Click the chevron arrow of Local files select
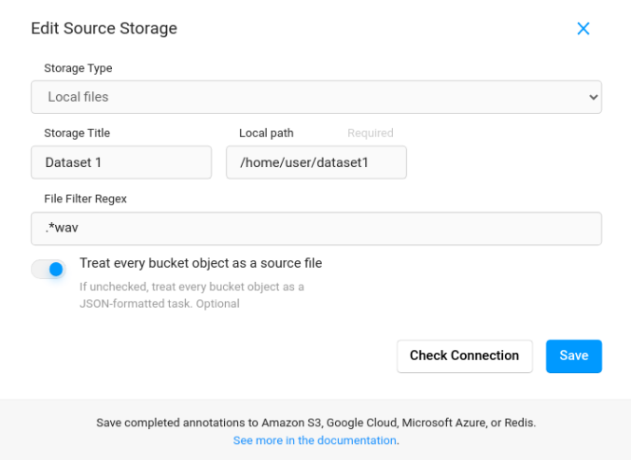This screenshot has height=460, width=631. pyautogui.click(x=593, y=97)
